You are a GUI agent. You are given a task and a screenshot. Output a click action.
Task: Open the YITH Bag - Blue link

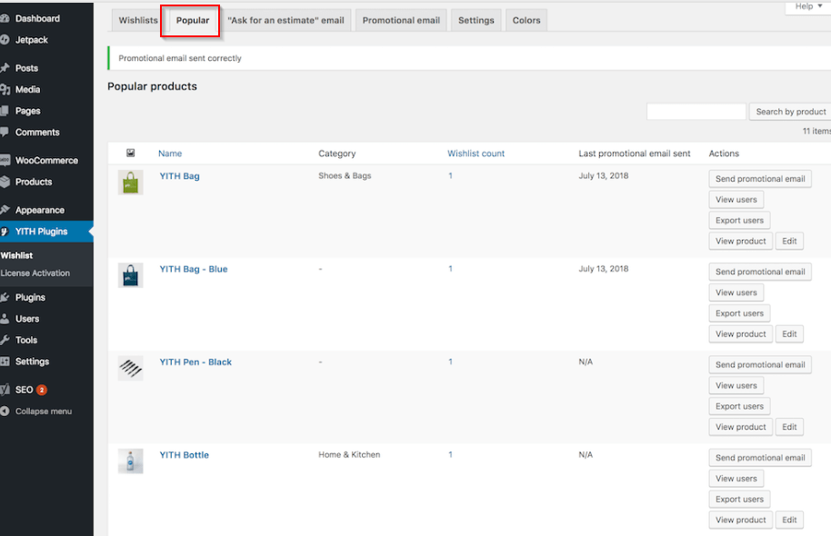click(194, 269)
